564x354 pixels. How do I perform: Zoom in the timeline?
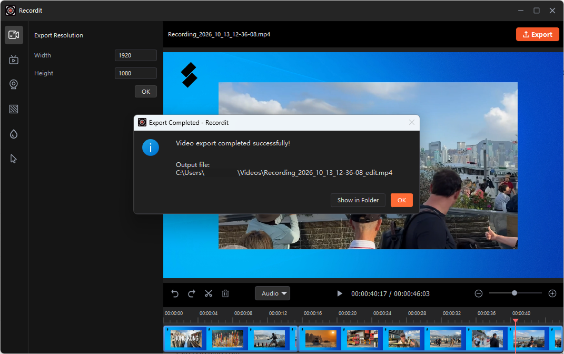click(552, 293)
